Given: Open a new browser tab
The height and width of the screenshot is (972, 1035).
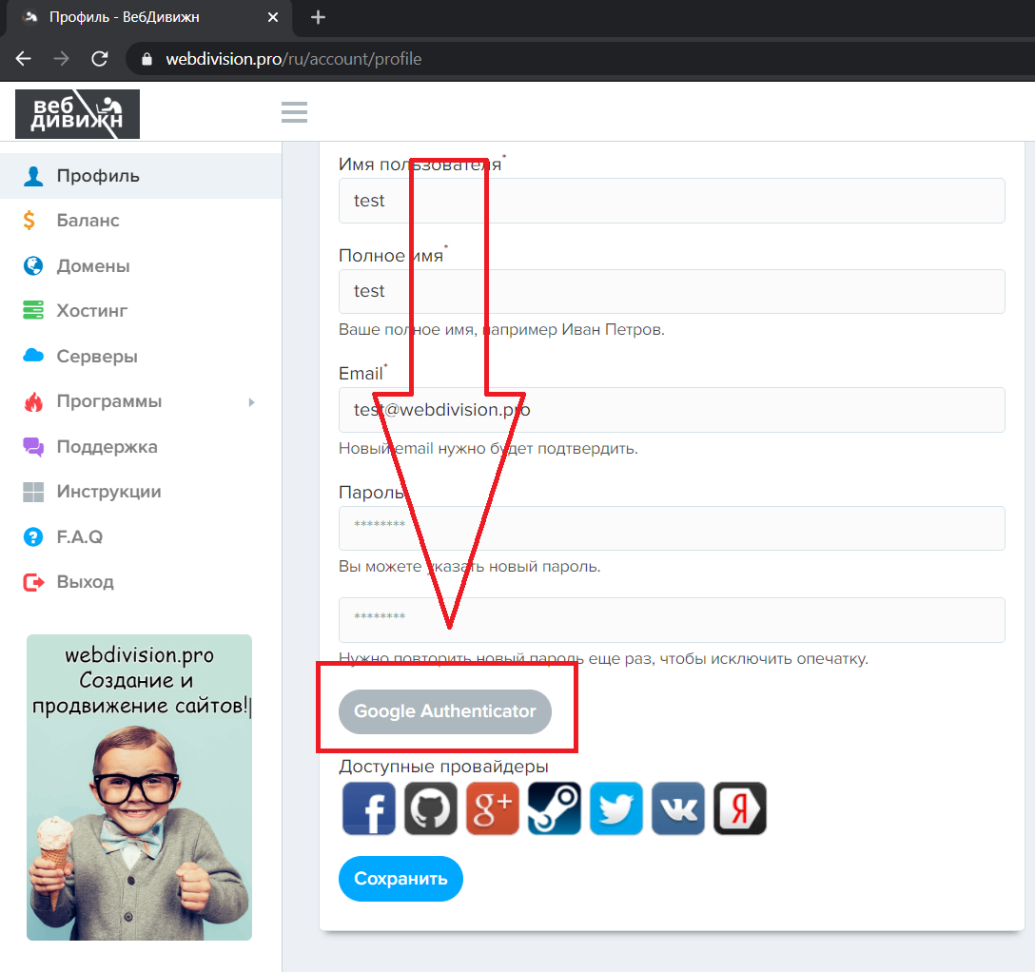Looking at the screenshot, I should (x=318, y=17).
